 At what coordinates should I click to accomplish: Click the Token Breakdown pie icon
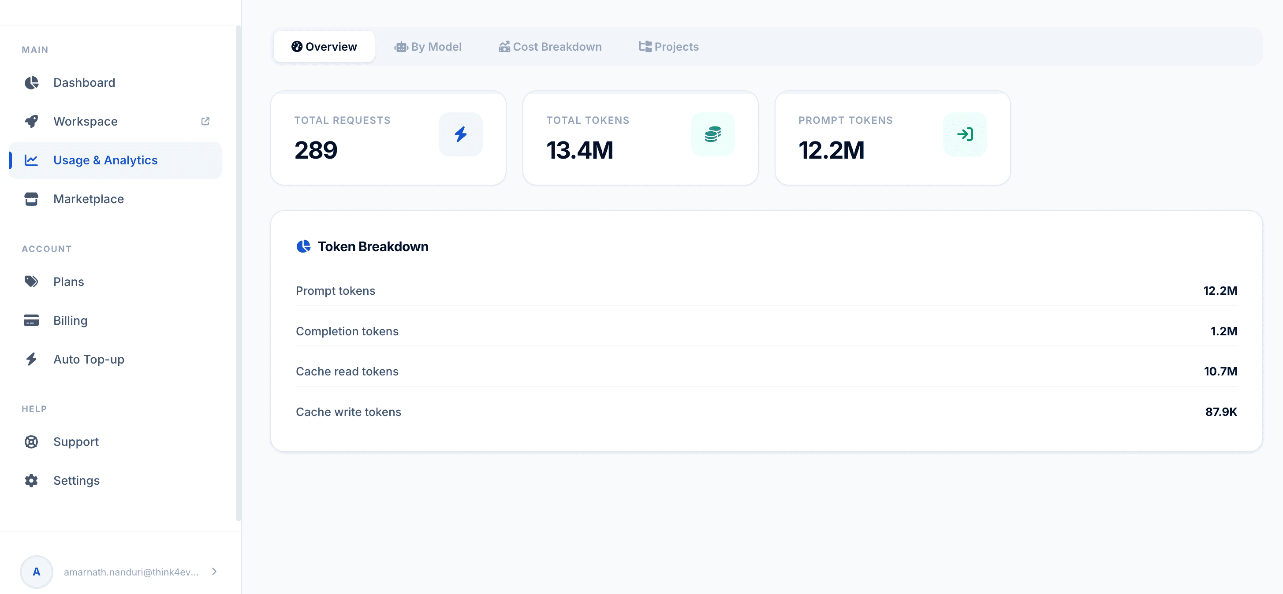(303, 246)
